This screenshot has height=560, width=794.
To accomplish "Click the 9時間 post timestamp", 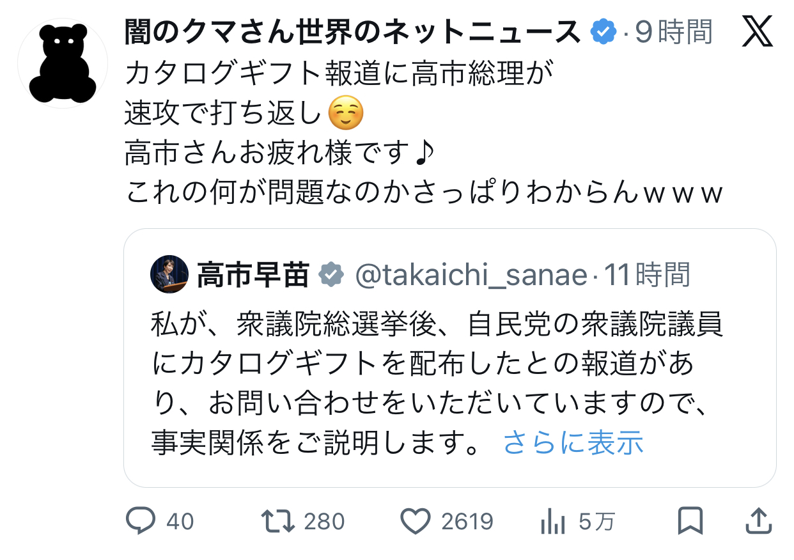I will [674, 31].
